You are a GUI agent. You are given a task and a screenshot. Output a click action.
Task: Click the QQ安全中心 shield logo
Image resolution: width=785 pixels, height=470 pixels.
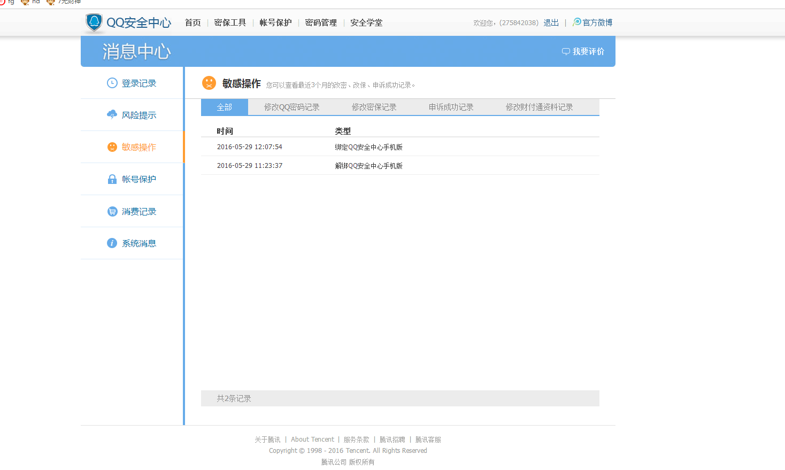click(x=94, y=22)
